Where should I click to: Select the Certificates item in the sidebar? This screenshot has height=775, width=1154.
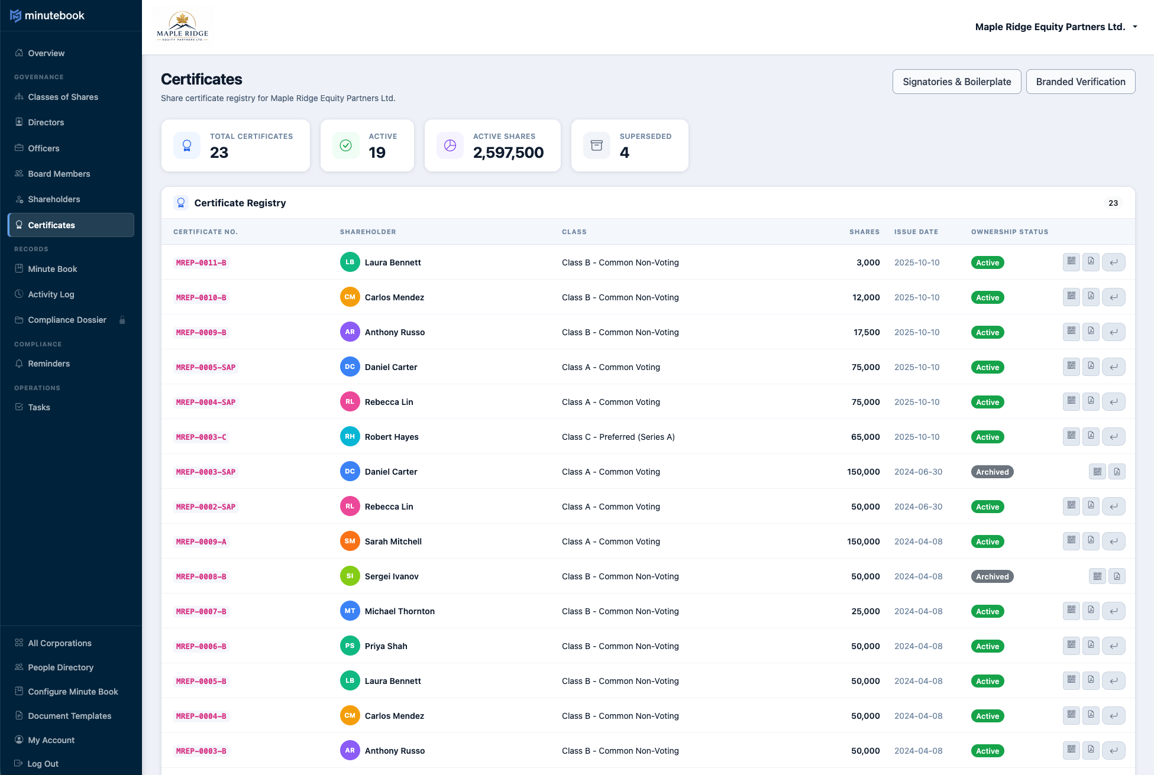tap(51, 225)
